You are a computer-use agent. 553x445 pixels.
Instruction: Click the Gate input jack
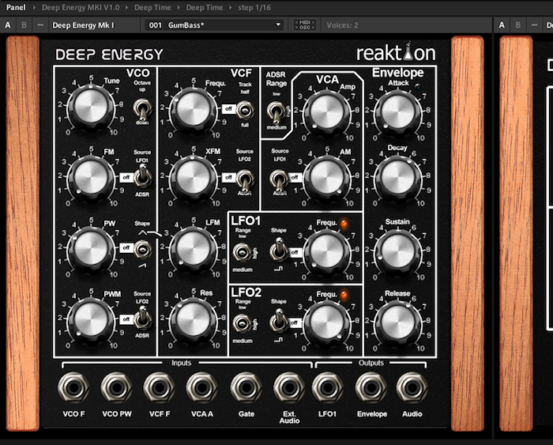246,387
